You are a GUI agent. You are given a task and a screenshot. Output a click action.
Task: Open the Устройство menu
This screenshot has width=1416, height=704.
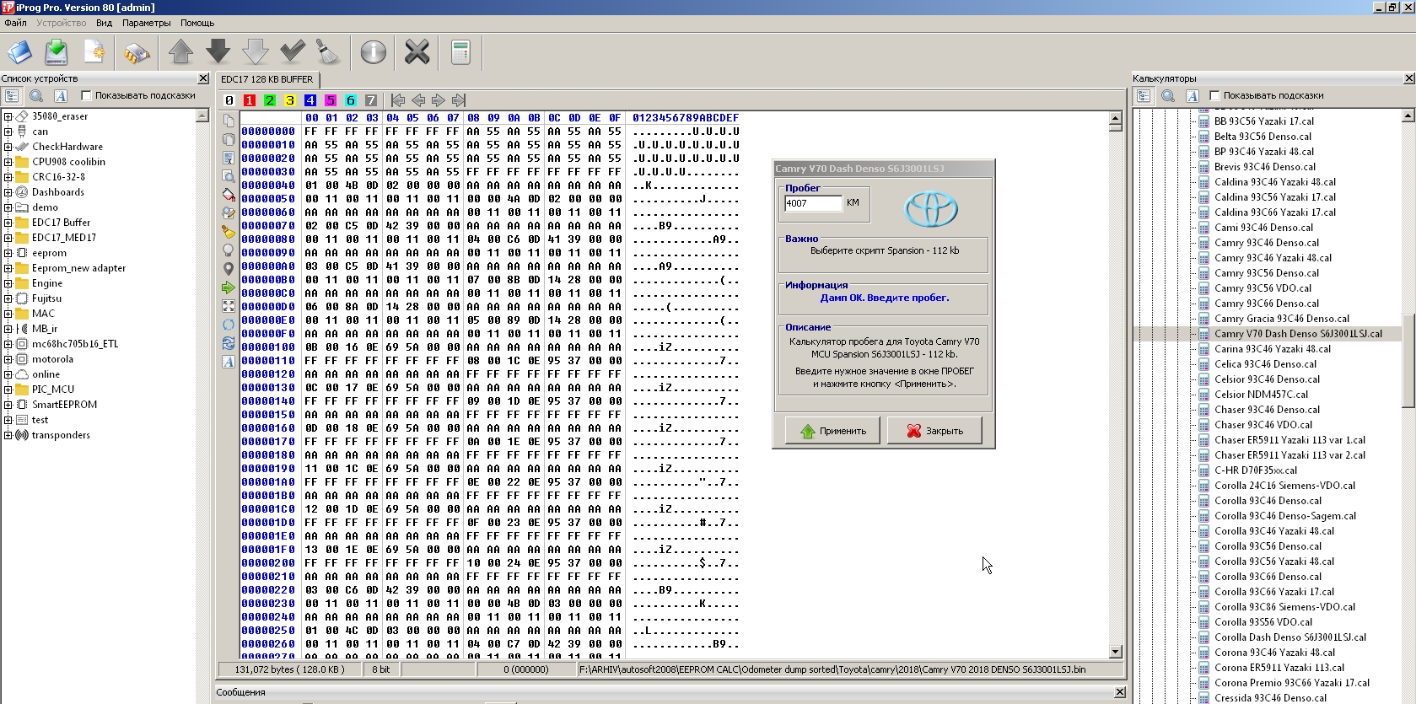(x=61, y=23)
